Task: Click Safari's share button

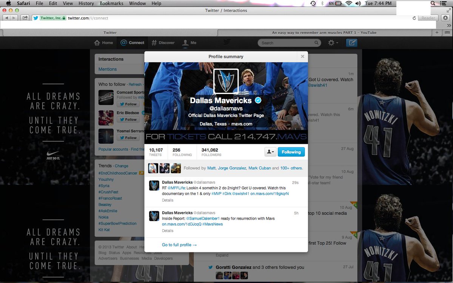Action: [x=25, y=18]
